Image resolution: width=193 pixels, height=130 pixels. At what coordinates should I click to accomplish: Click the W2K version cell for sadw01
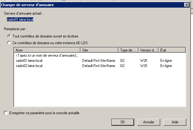pyautogui.click(x=144, y=61)
